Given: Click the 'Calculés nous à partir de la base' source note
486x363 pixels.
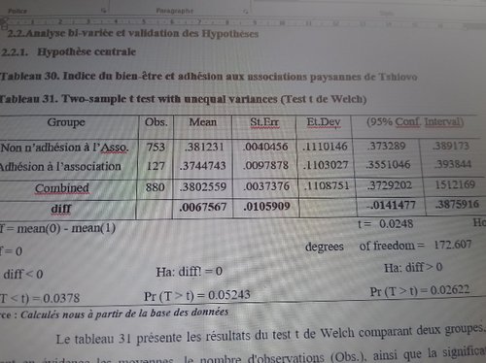Looking at the screenshot, I should point(124,313).
